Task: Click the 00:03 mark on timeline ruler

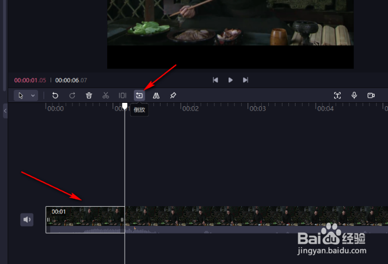Action: [257, 109]
